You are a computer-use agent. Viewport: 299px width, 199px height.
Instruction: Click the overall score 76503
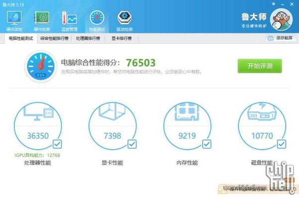141,63
